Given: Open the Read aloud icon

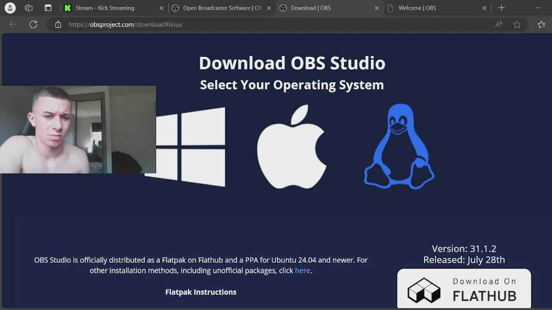Looking at the screenshot, I should [499, 25].
